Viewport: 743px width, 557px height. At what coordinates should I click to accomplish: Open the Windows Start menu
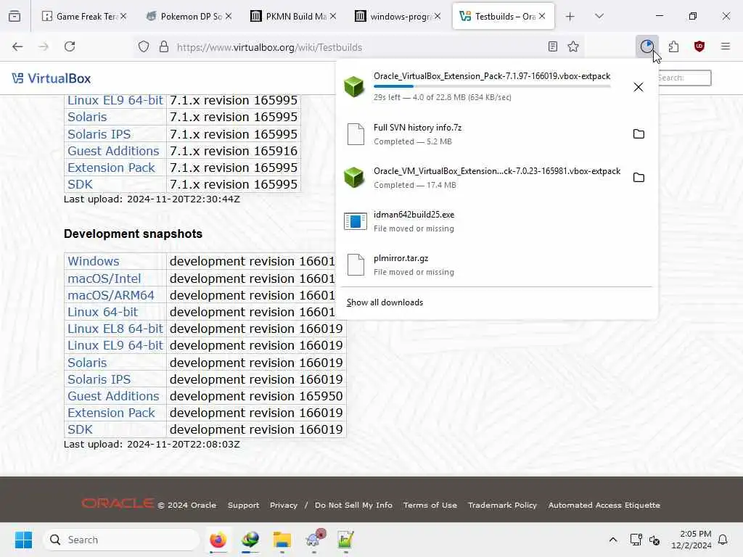point(23,540)
